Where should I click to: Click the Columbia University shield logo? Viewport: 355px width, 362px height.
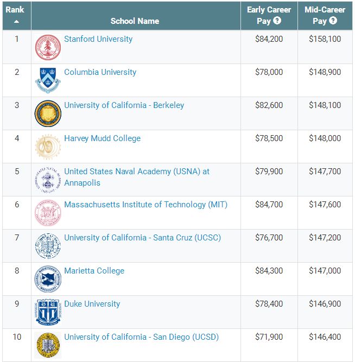click(48, 80)
